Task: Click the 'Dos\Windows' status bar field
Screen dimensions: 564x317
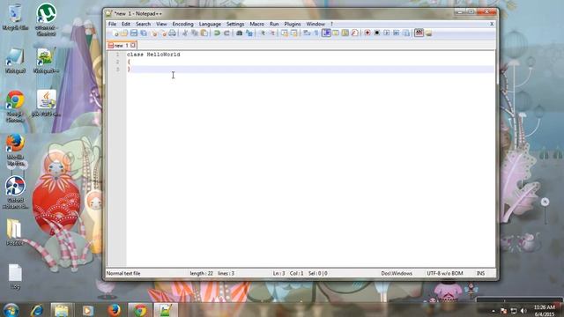Action: [x=397, y=273]
